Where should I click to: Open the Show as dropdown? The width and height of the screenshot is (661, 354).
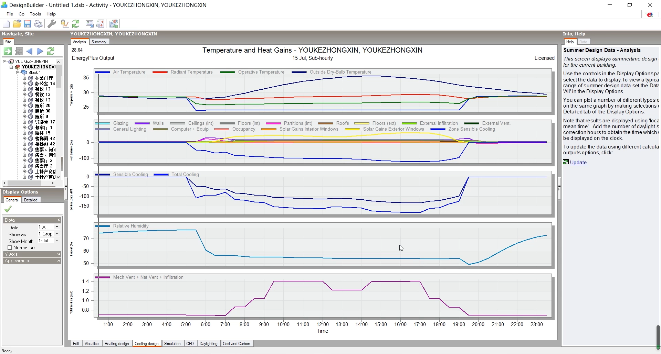[57, 234]
